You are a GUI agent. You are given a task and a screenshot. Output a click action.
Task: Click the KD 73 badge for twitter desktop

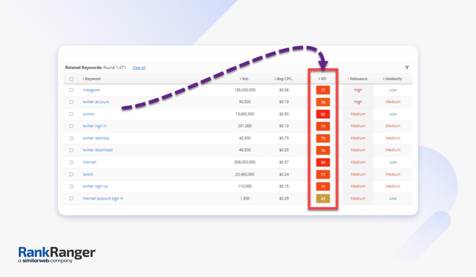pyautogui.click(x=323, y=138)
